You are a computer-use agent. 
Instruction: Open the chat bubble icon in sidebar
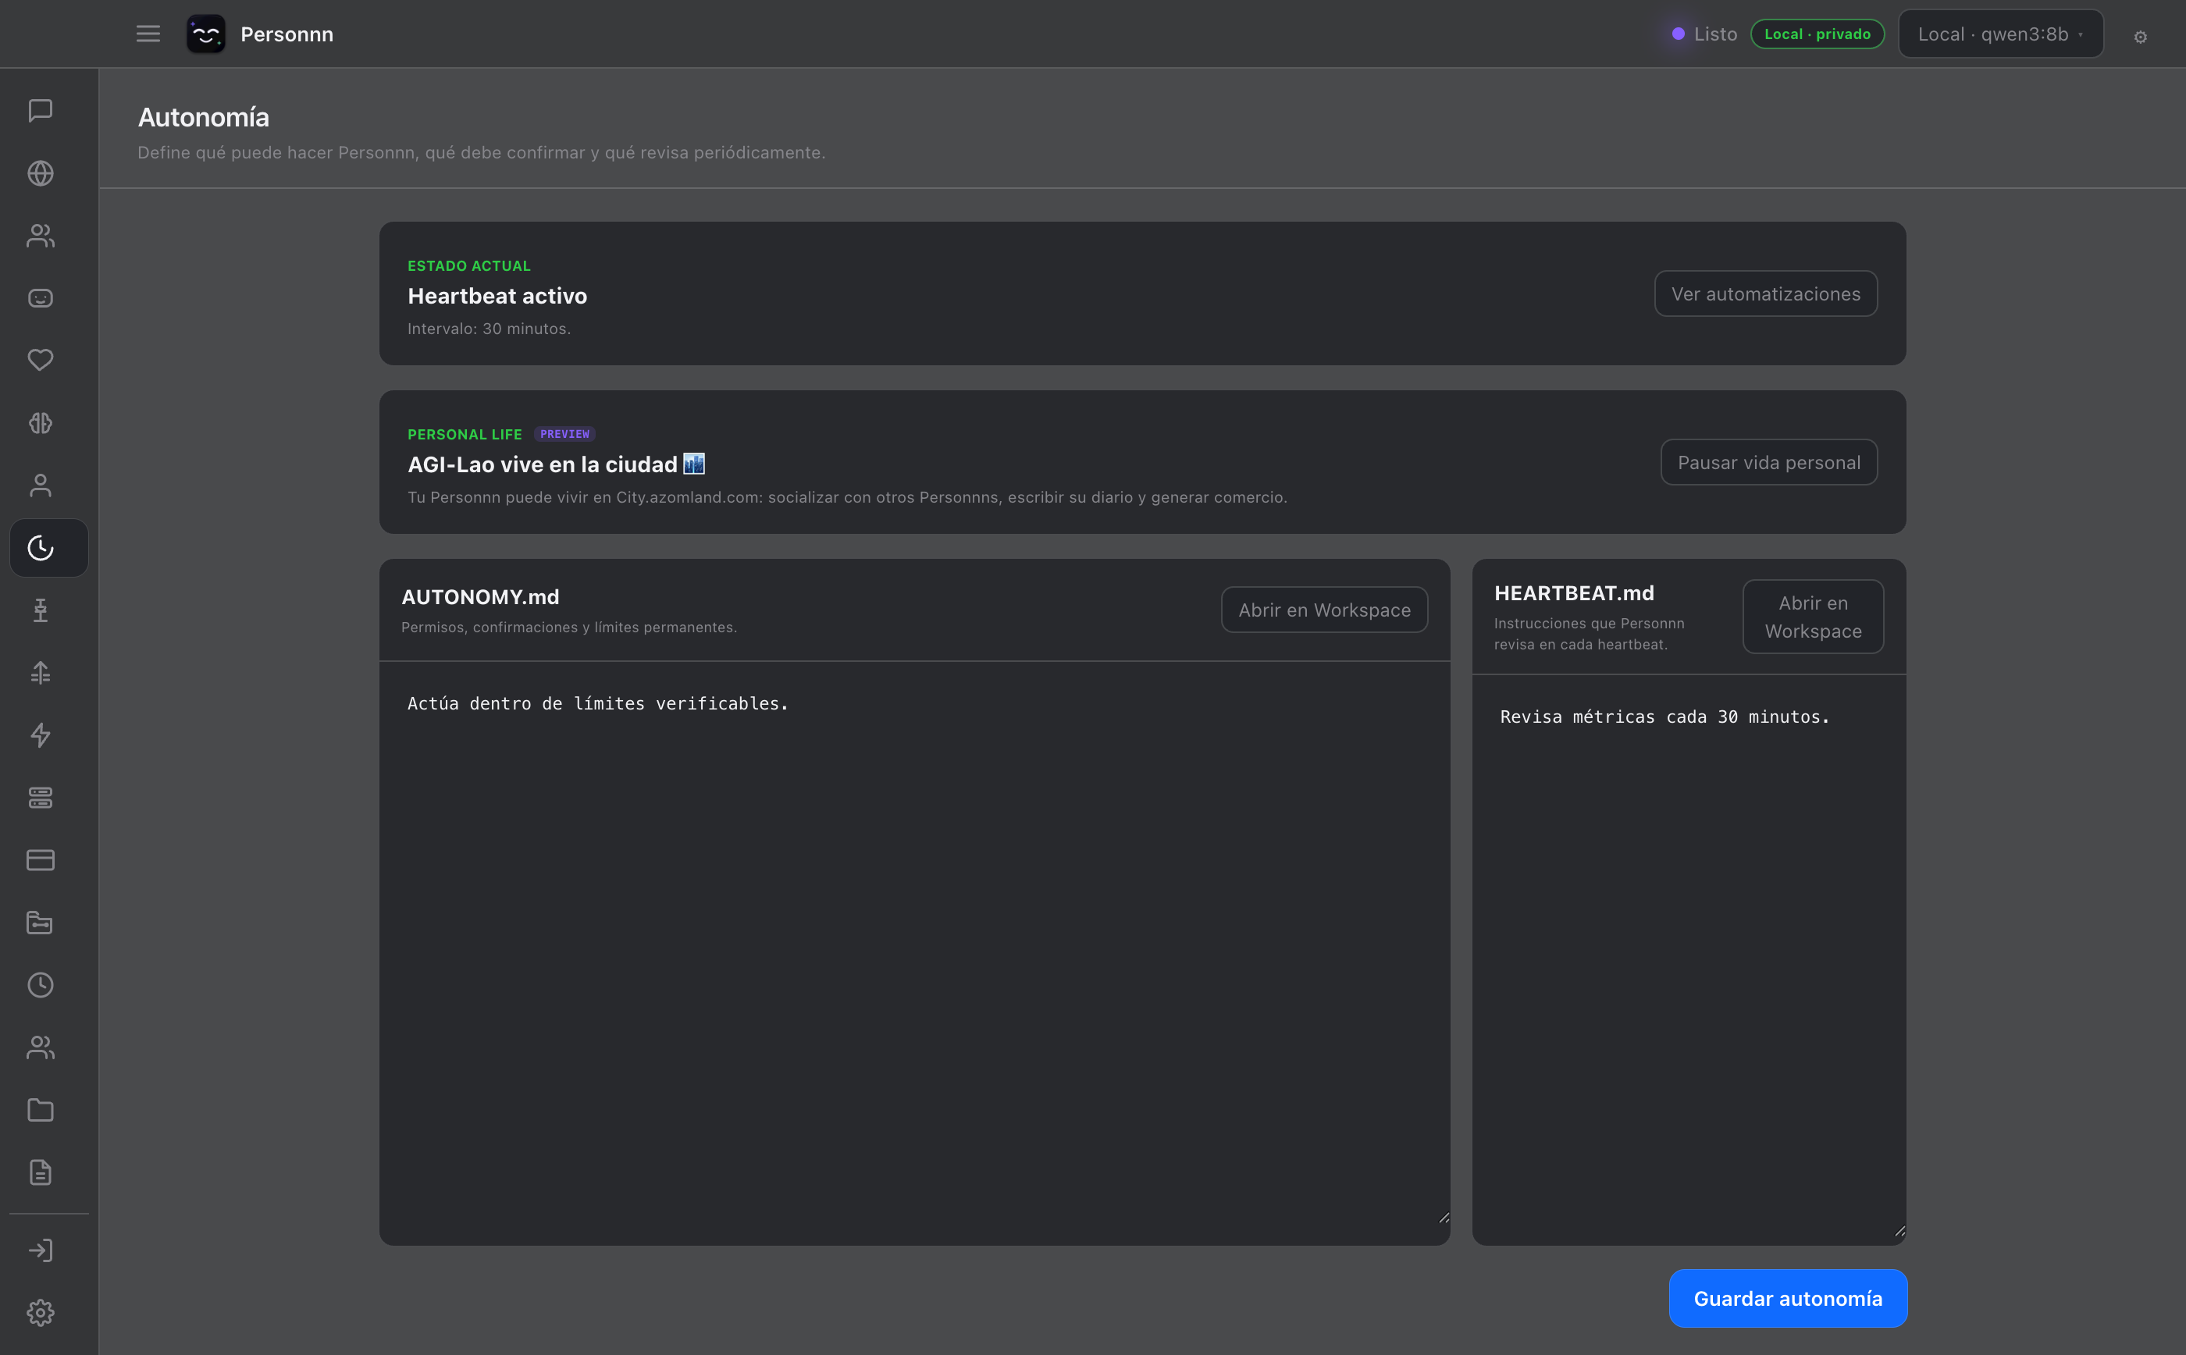[41, 110]
